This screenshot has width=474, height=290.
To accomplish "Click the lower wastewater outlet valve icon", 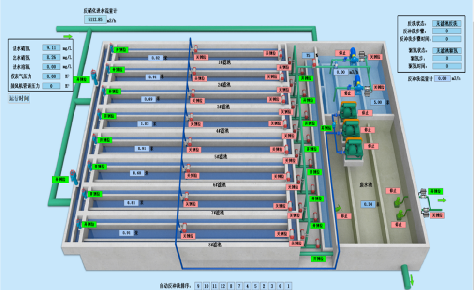I will point(426,212).
